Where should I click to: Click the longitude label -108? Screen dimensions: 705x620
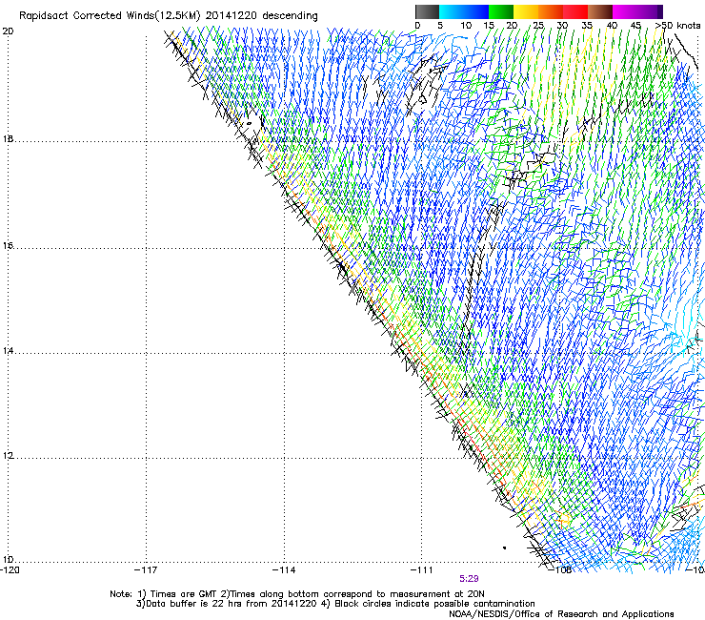click(x=561, y=570)
